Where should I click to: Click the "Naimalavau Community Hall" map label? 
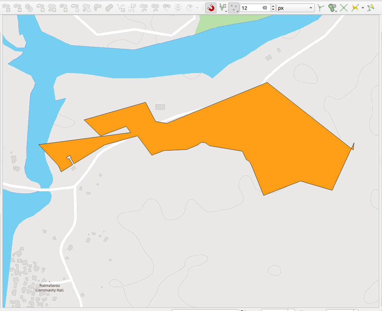50,288
